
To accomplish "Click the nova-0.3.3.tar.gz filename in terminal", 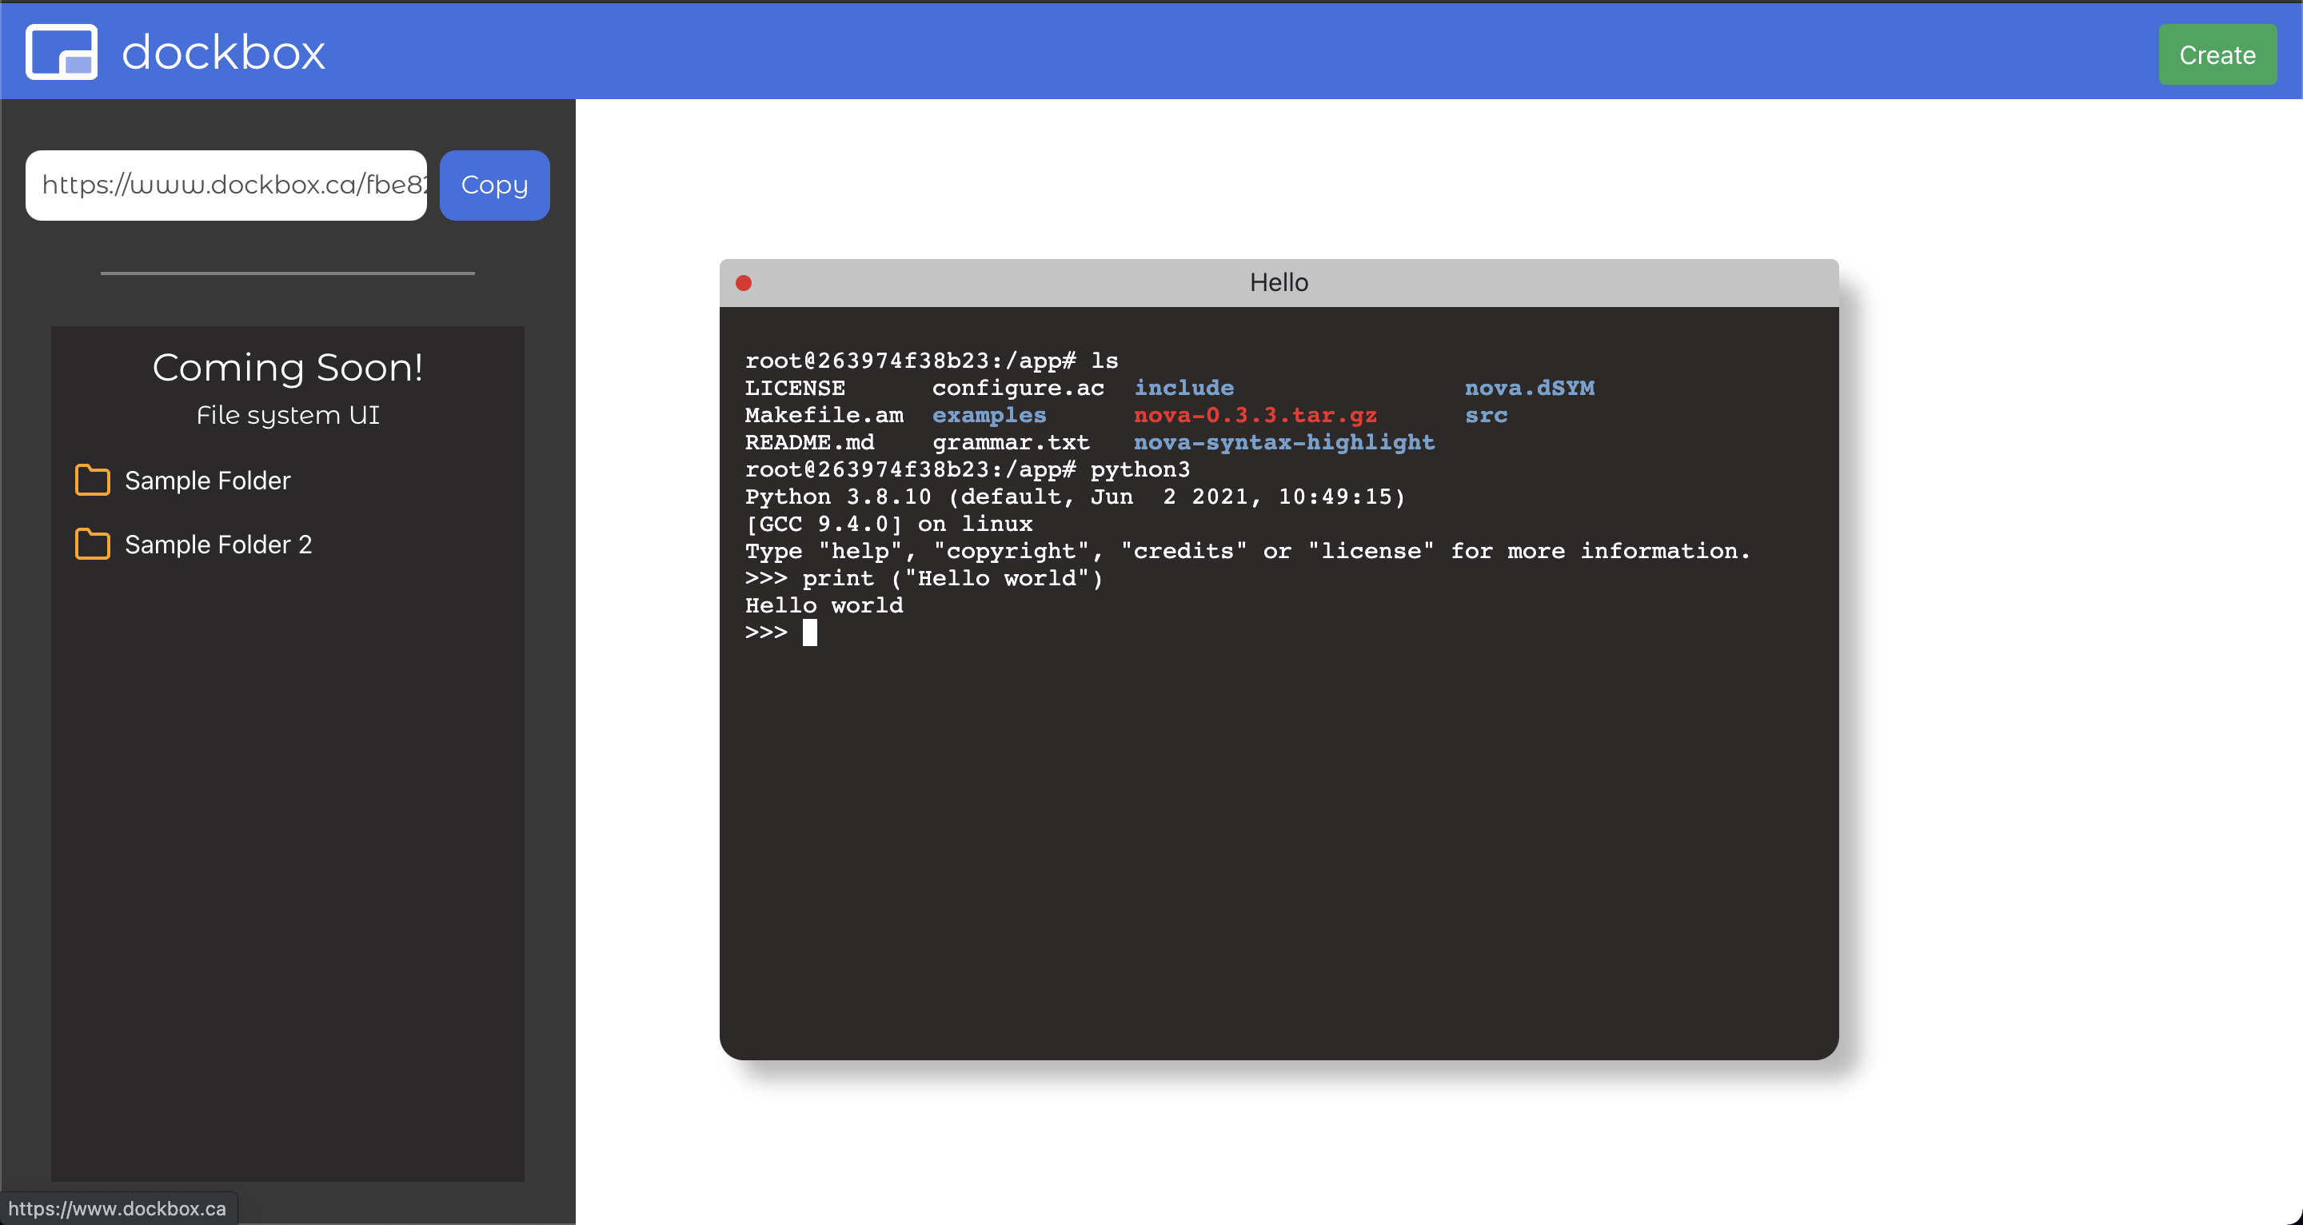I will point(1255,416).
